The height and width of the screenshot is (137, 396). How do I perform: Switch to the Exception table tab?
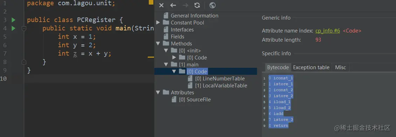tap(311, 67)
